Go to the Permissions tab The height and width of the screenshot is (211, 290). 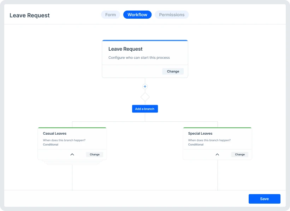[172, 15]
